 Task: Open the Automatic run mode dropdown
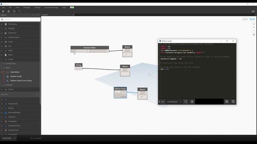8,138
